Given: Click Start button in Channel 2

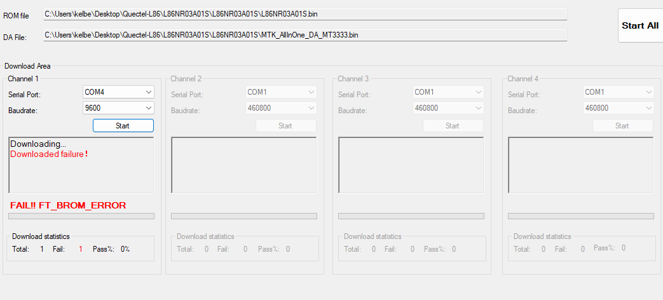Looking at the screenshot, I should click(x=285, y=126).
